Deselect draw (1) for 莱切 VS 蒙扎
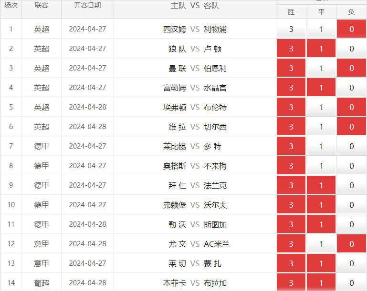 [321, 263]
